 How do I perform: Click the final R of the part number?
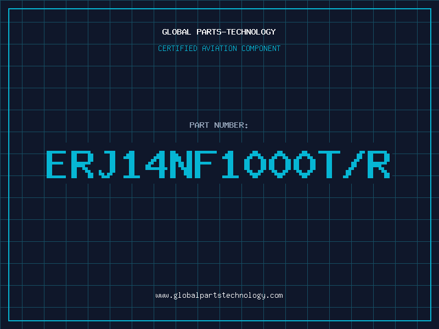378,164
